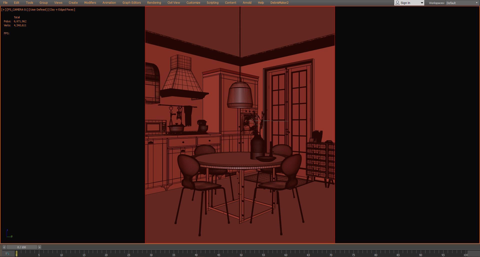Click the Verts count 4,340,611

(x=20, y=25)
